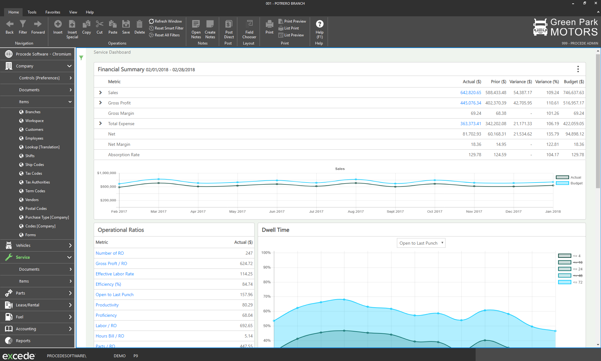Screen dimensions: 601x361
Task: Collapse the Service section in the sidebar
Action: click(69, 257)
